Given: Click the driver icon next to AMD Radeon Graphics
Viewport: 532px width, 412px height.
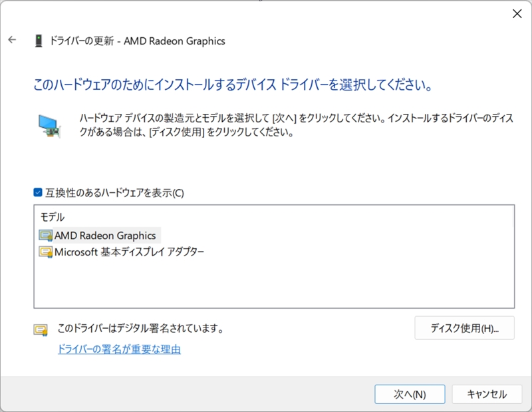Looking at the screenshot, I should pyautogui.click(x=45, y=236).
